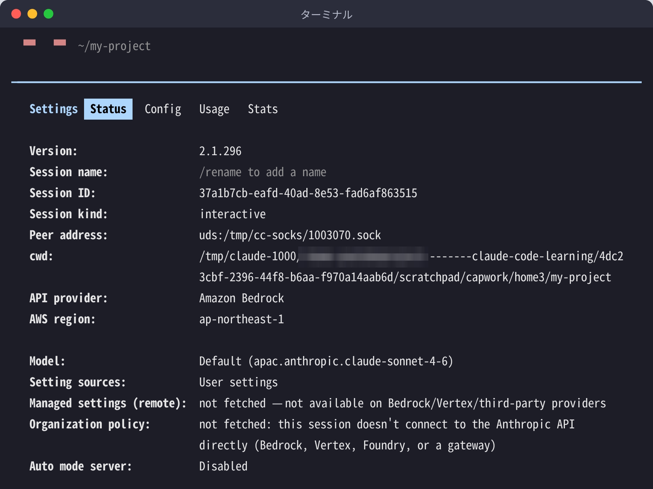This screenshot has width=653, height=489.
Task: Click the 'Session kind:' label
Action: pos(69,214)
